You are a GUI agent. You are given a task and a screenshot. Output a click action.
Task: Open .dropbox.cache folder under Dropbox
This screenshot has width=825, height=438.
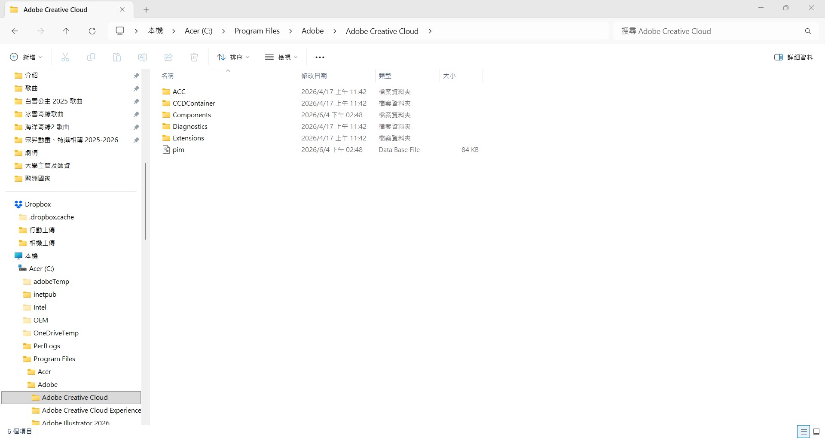coord(52,217)
